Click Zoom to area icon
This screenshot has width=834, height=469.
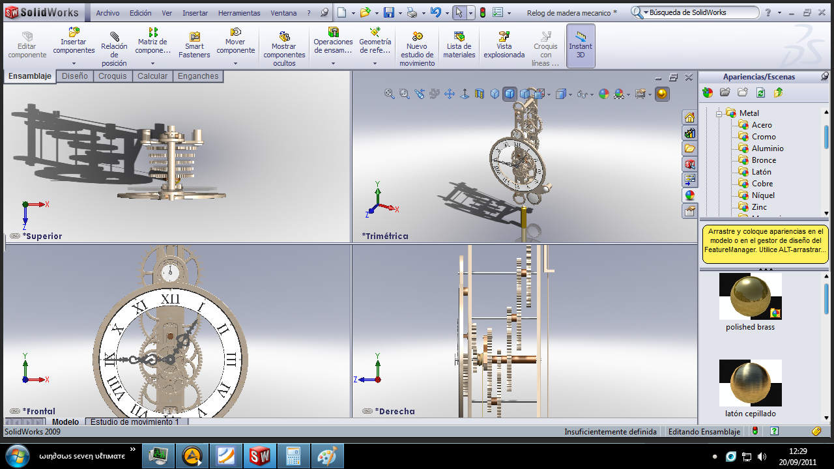405,94
